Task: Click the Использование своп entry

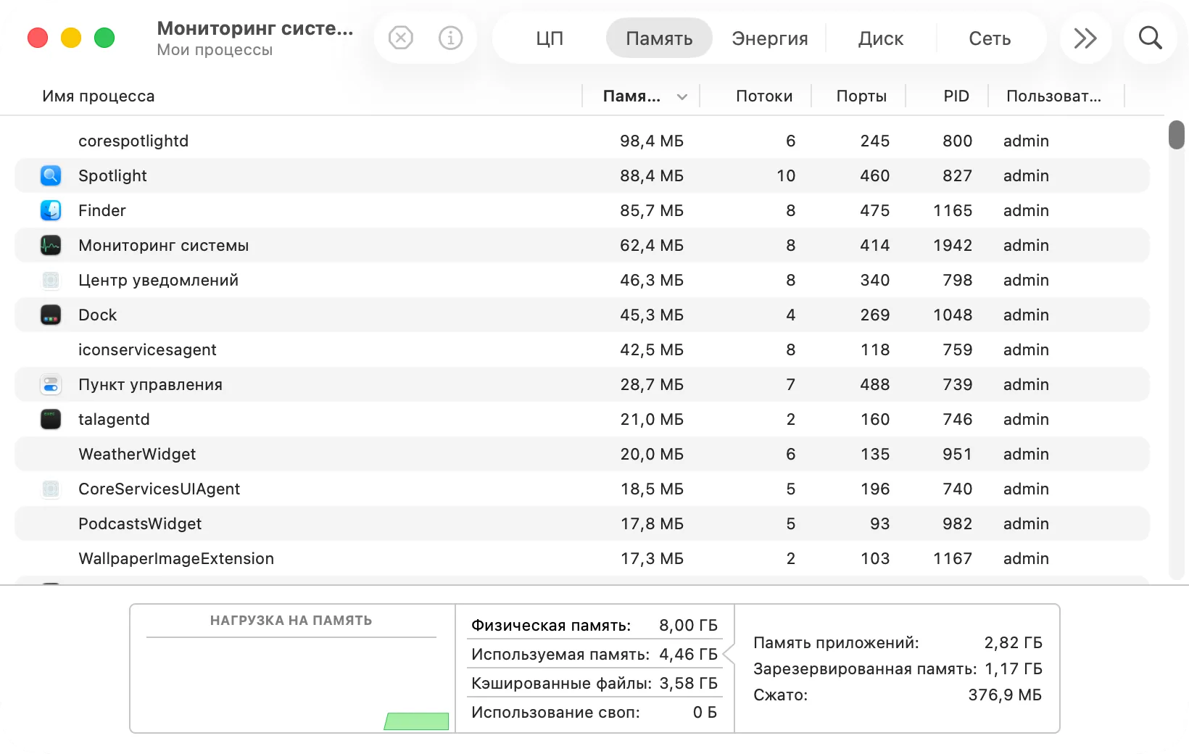Action: click(x=594, y=712)
